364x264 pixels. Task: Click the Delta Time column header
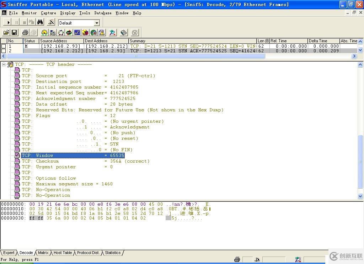(x=323, y=41)
